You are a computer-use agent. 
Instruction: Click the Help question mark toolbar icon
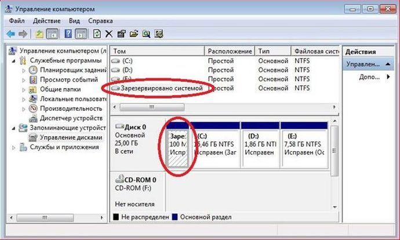(68, 34)
